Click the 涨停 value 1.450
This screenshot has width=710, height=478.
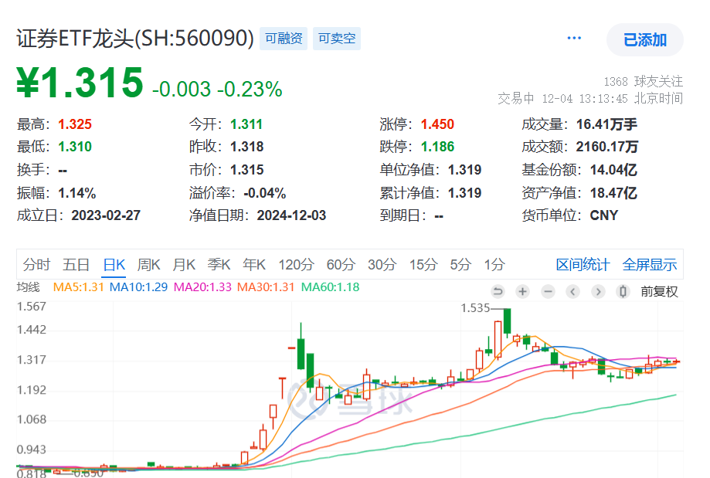pyautogui.click(x=437, y=124)
